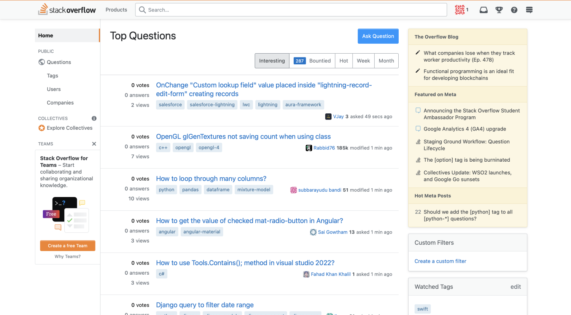
Task: Click stack icon beside Staging Ground Workflow
Action: click(x=418, y=142)
